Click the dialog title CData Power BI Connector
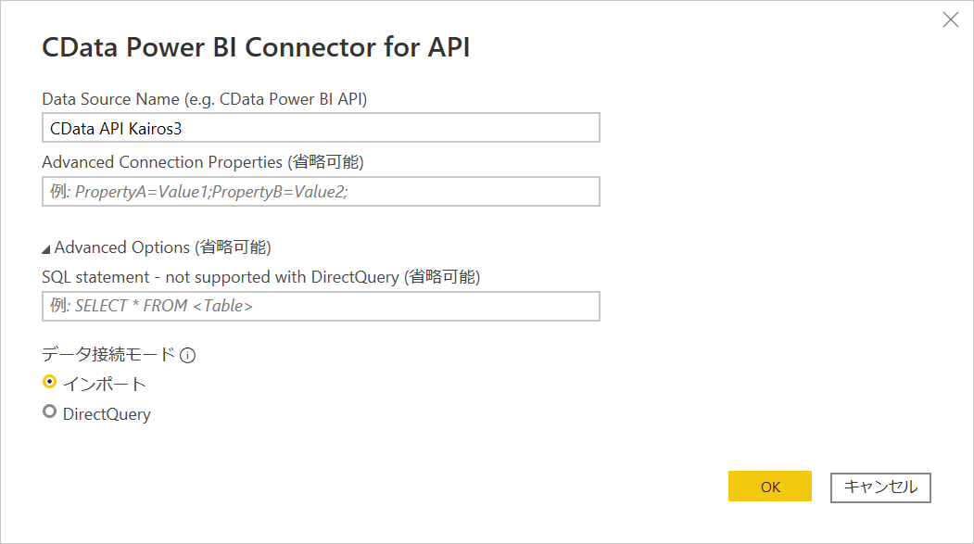The width and height of the screenshot is (974, 544). 256,48
